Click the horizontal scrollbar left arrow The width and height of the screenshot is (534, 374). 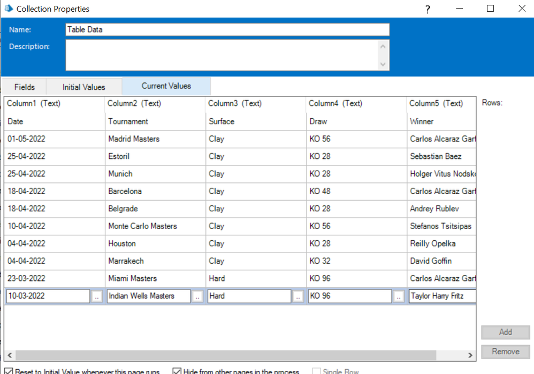click(x=10, y=355)
